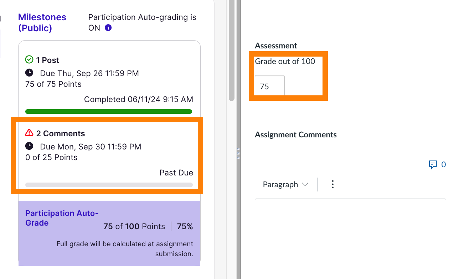Click the clock icon for Sep 26 due date
Image resolution: width=459 pixels, height=279 pixels.
(29, 73)
